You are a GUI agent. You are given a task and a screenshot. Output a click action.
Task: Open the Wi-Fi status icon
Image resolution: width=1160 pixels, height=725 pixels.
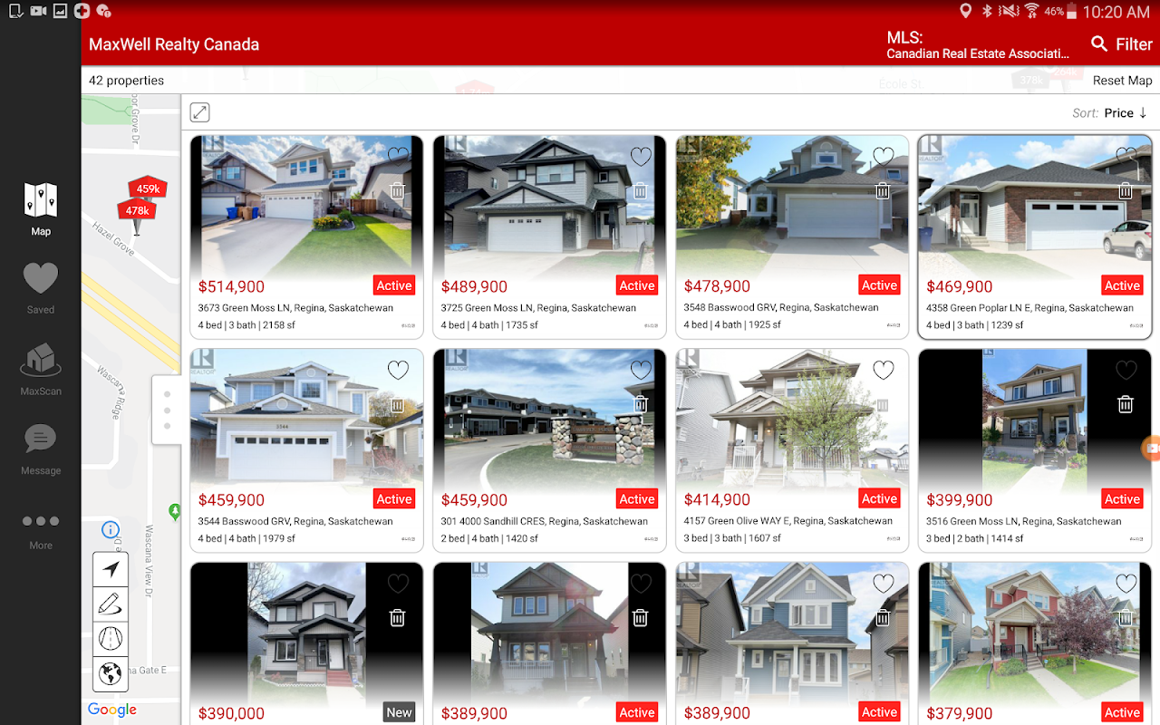point(1031,12)
